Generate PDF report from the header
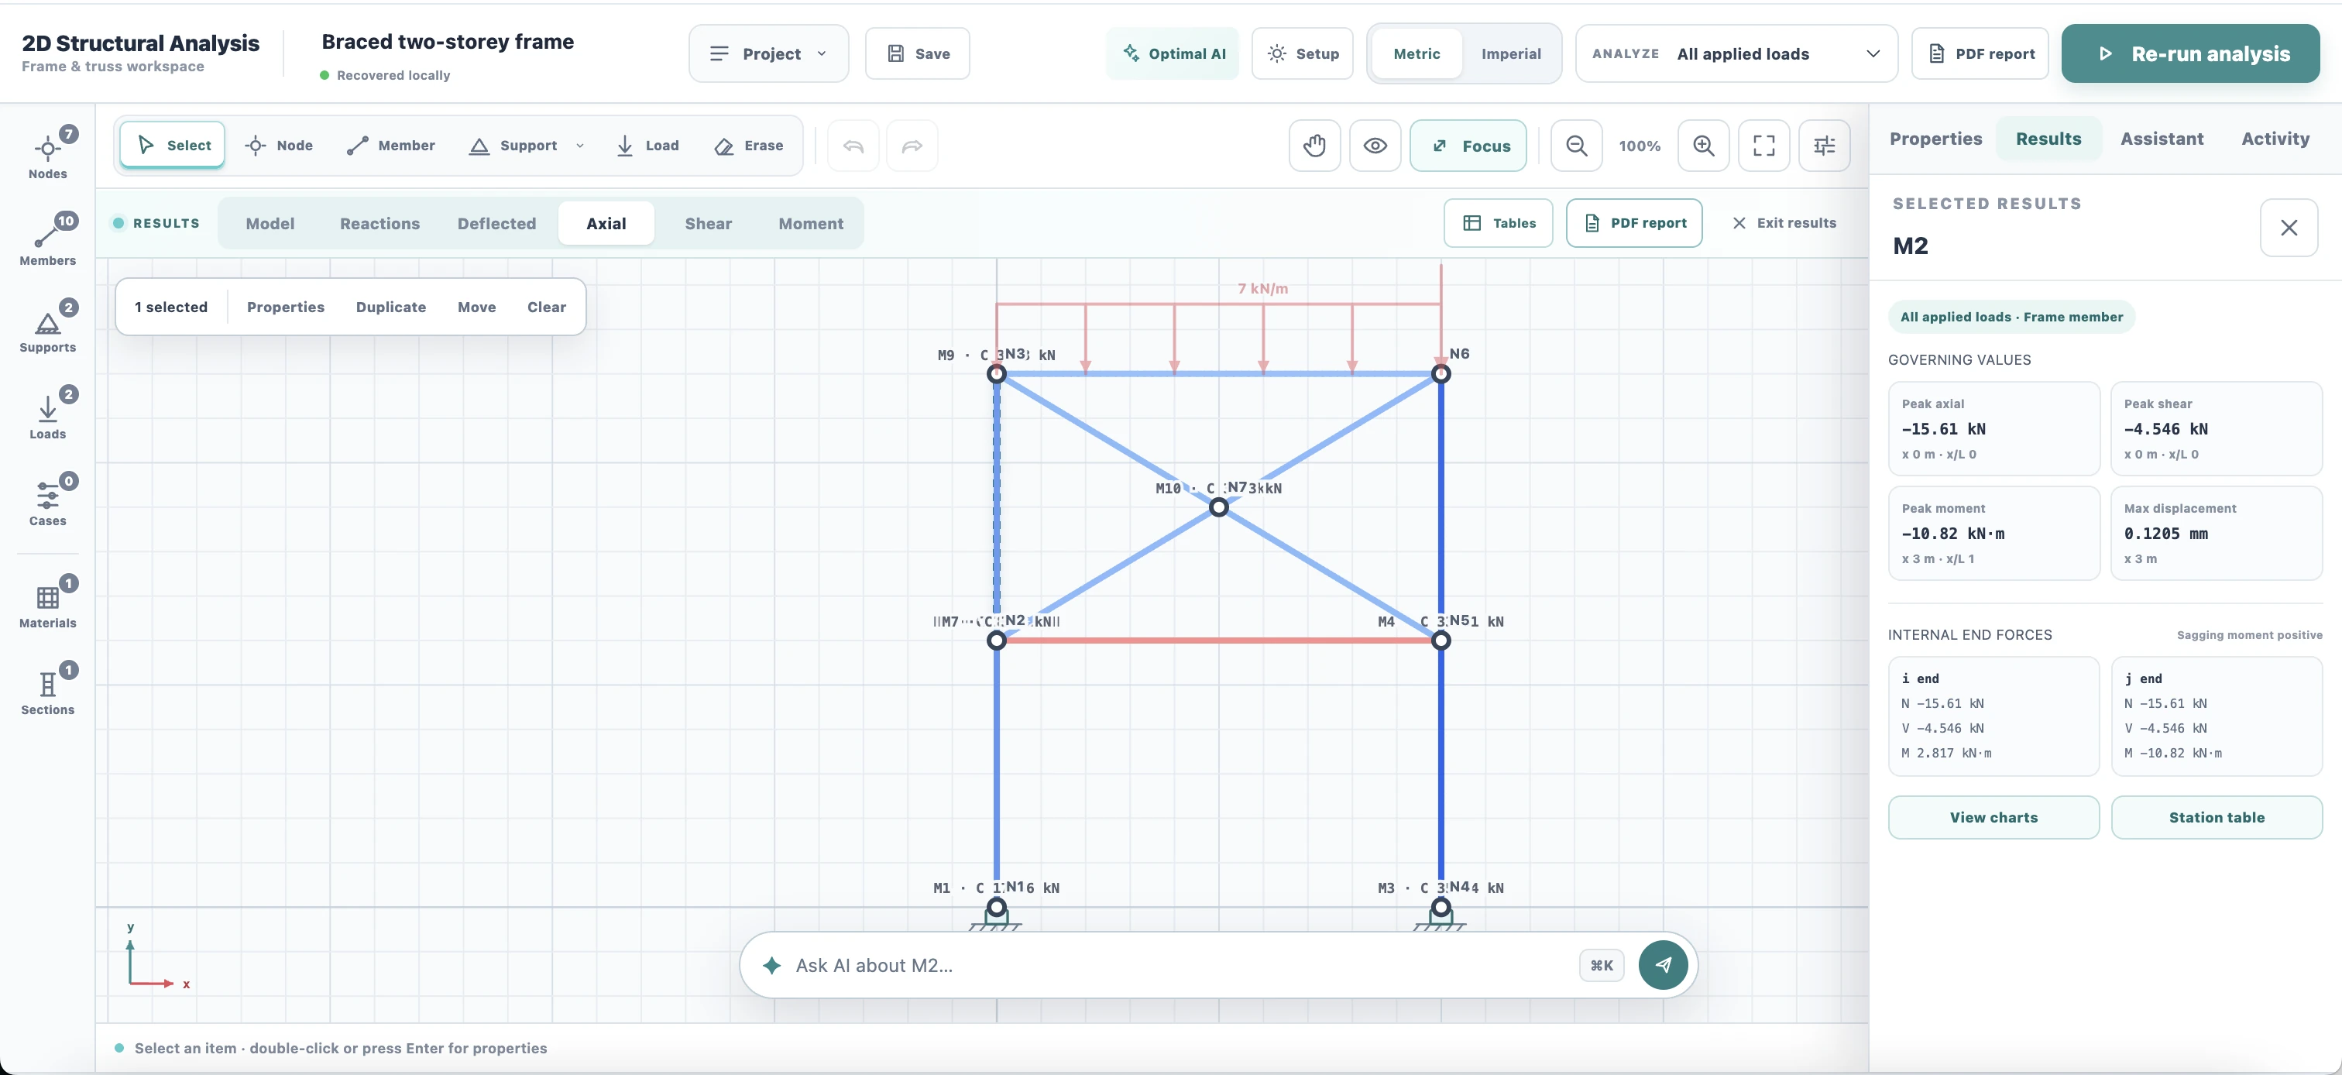The height and width of the screenshot is (1075, 2342). click(x=1980, y=53)
